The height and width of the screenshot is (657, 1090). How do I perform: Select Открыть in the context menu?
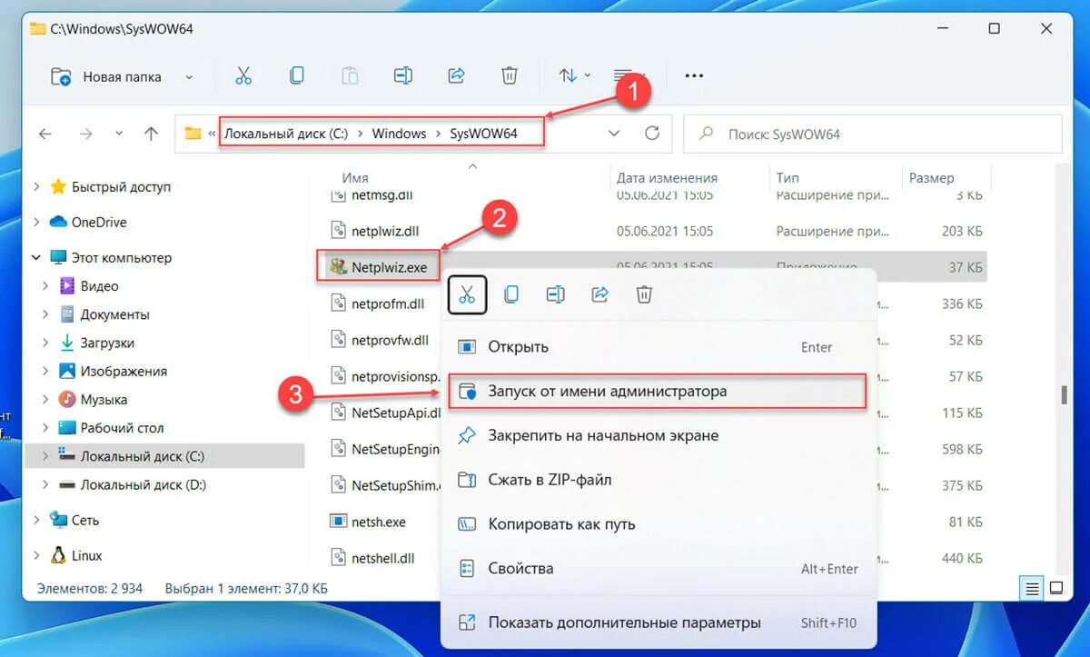tap(659, 347)
